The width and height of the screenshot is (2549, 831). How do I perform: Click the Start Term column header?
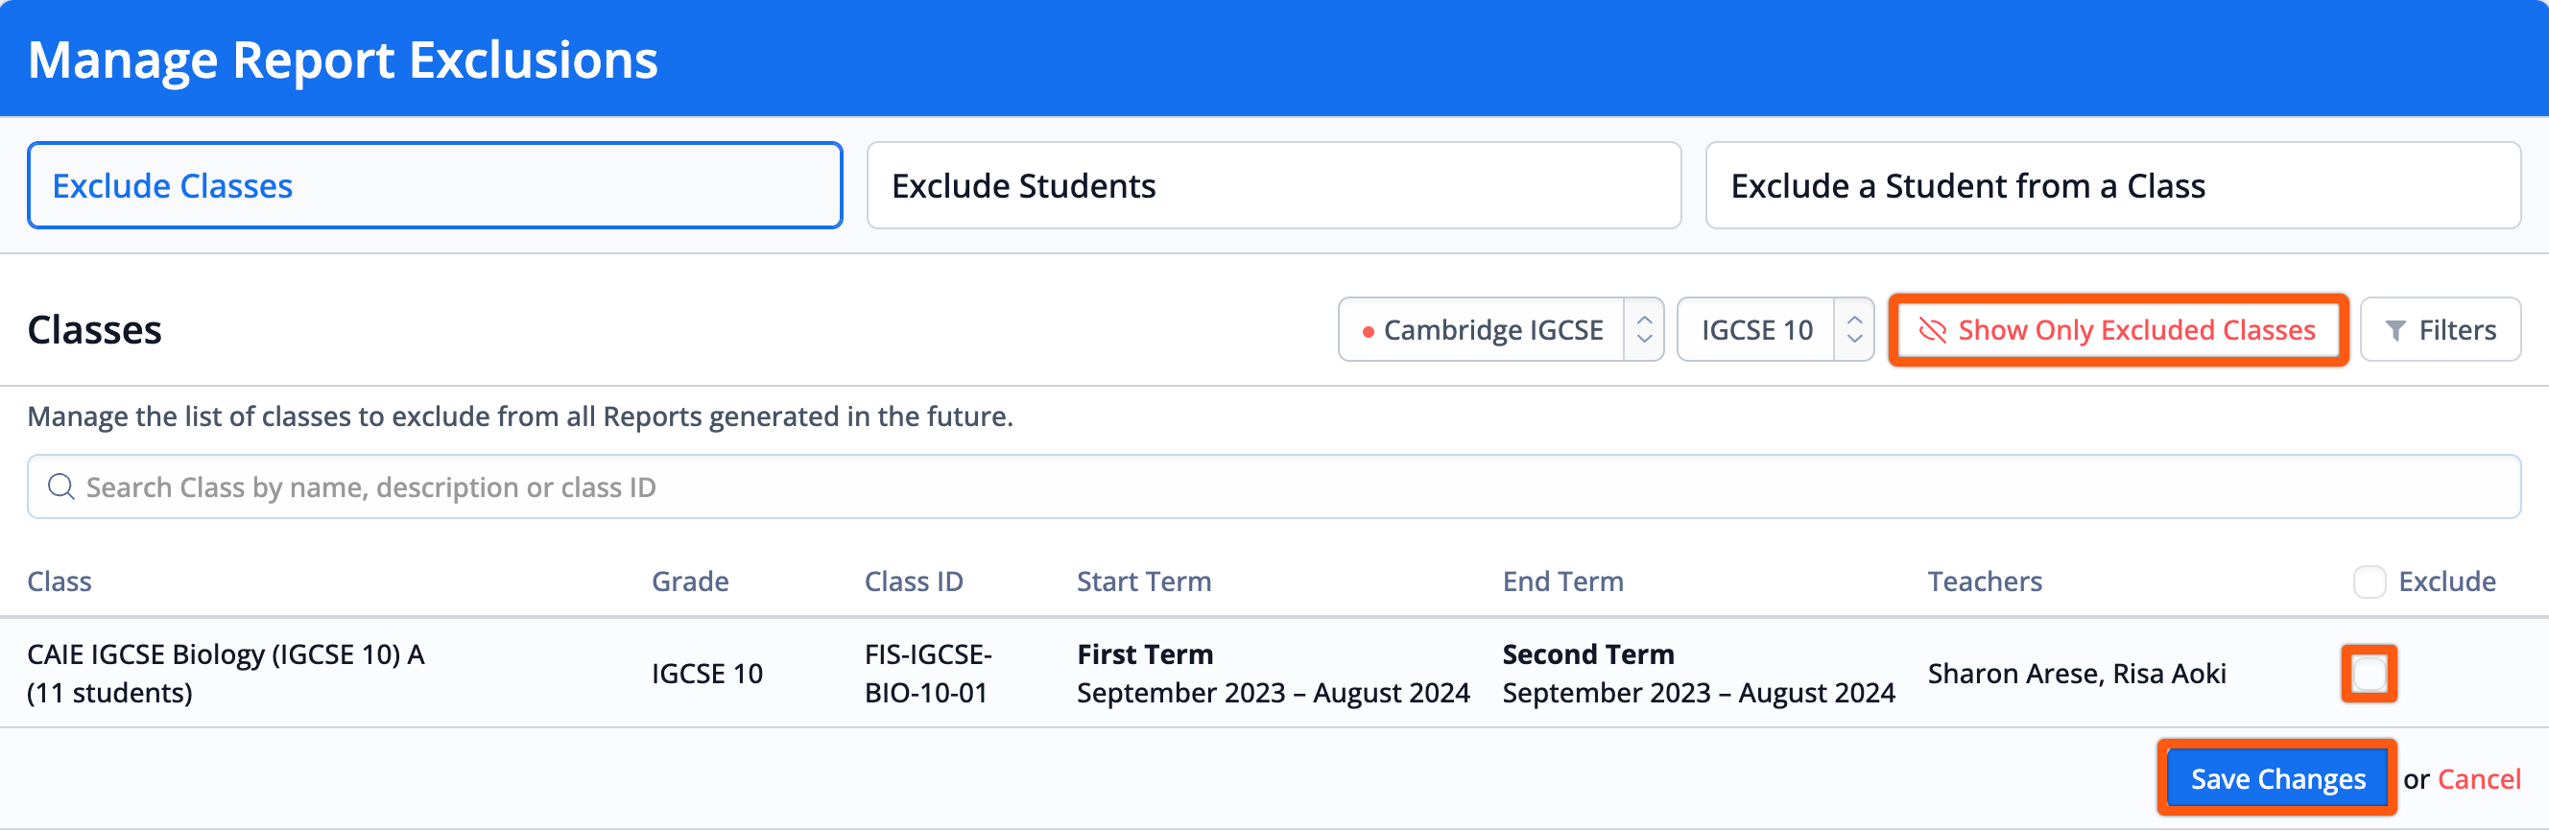(1144, 582)
